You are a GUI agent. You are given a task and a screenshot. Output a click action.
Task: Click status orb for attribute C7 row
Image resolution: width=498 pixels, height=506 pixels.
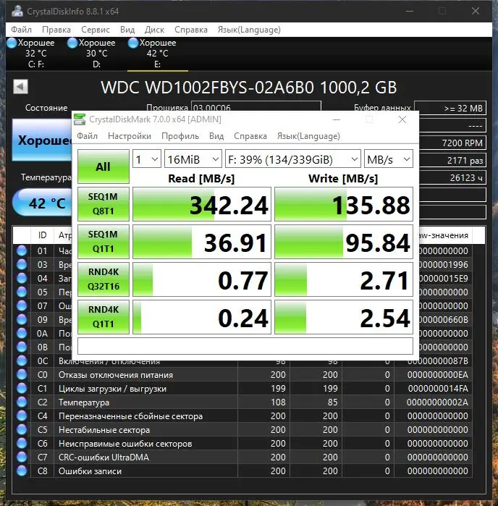[22, 457]
